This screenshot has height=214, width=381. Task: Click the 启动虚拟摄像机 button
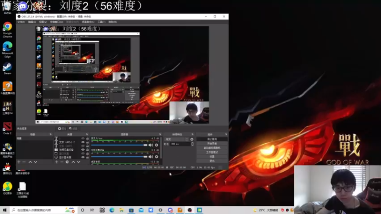pos(212,148)
